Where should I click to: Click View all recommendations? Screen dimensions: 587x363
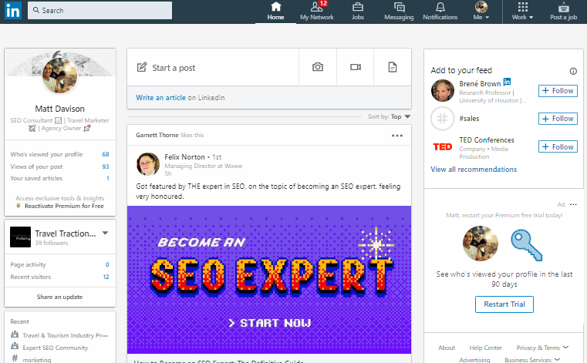(x=474, y=170)
